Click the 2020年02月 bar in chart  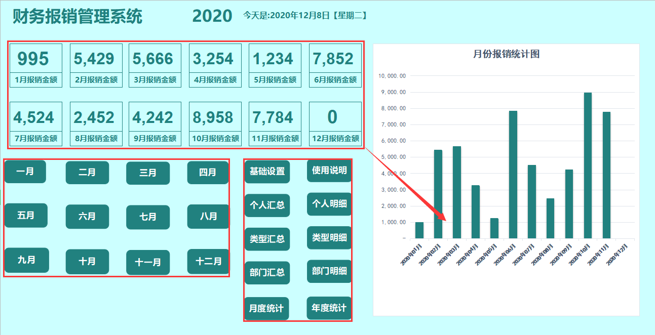click(438, 194)
